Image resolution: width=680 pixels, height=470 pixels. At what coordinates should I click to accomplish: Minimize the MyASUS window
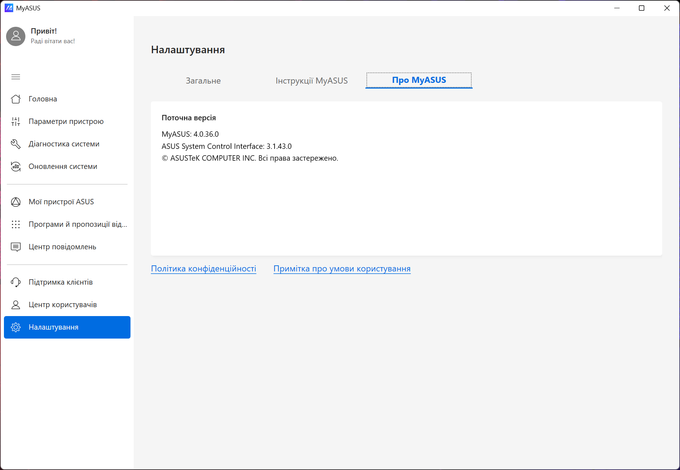click(x=617, y=8)
